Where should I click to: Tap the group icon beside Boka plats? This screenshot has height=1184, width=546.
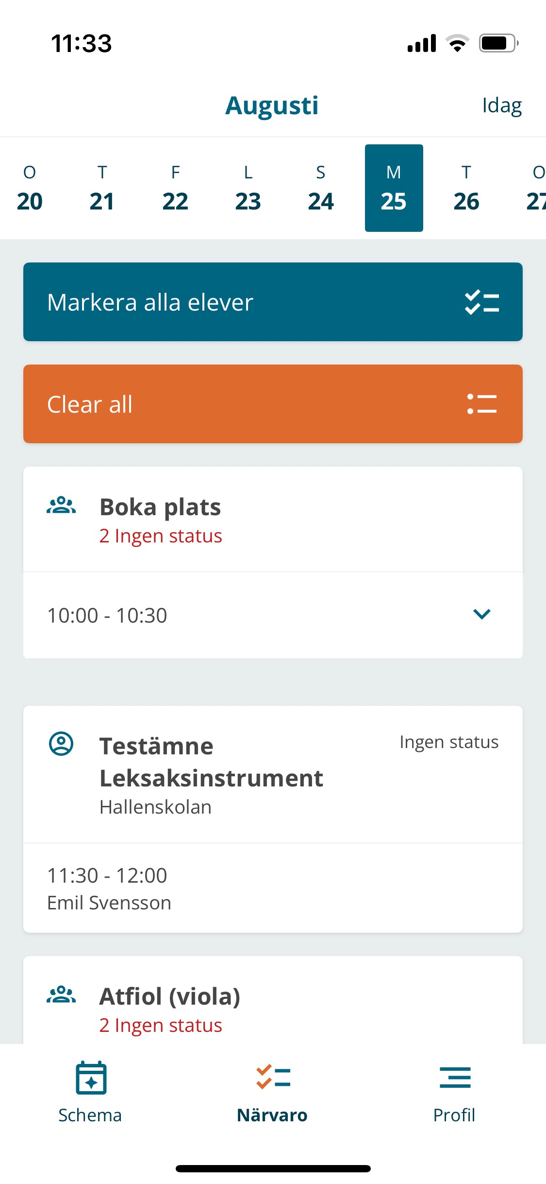click(x=61, y=505)
